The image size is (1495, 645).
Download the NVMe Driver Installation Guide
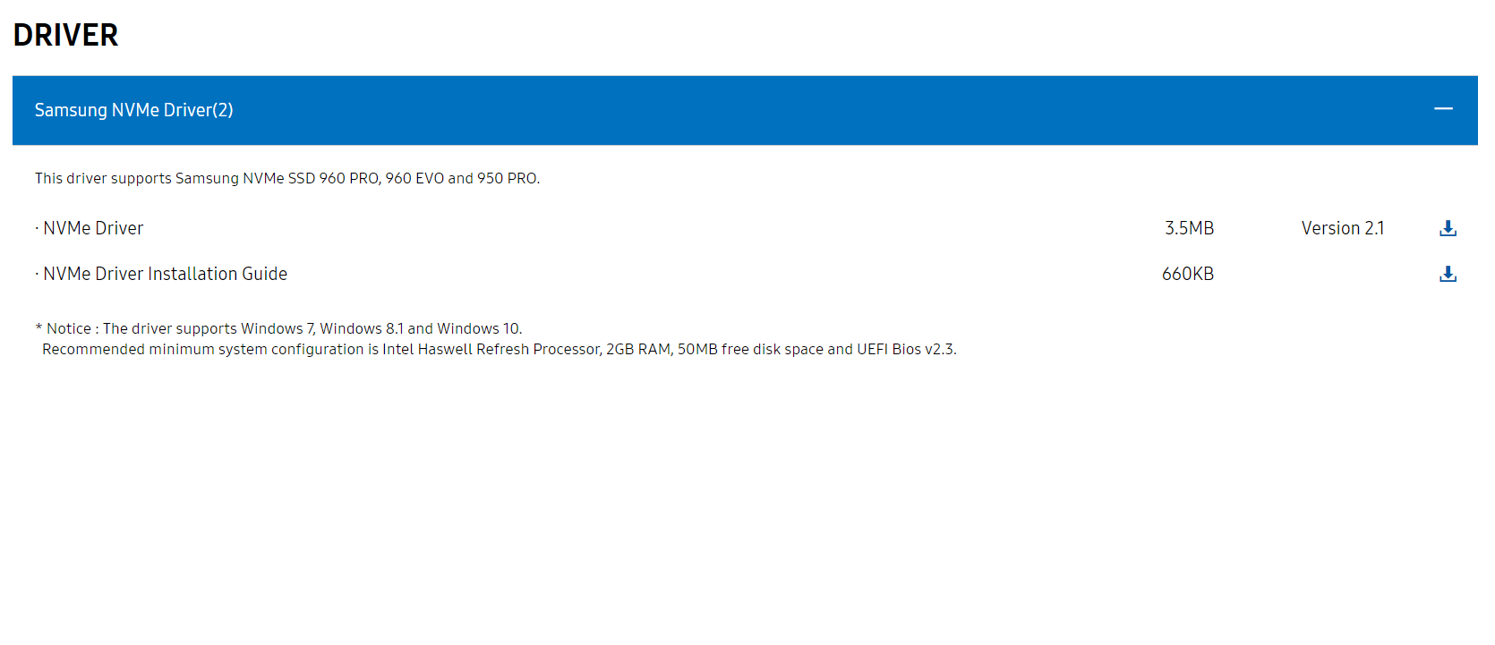[x=1448, y=274]
